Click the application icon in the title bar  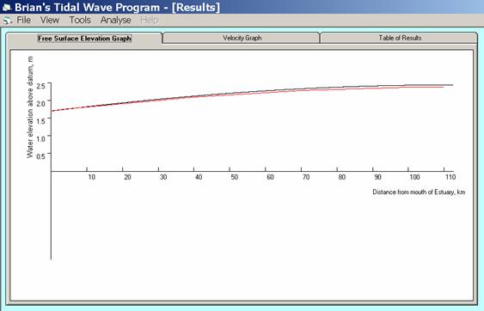coord(7,7)
